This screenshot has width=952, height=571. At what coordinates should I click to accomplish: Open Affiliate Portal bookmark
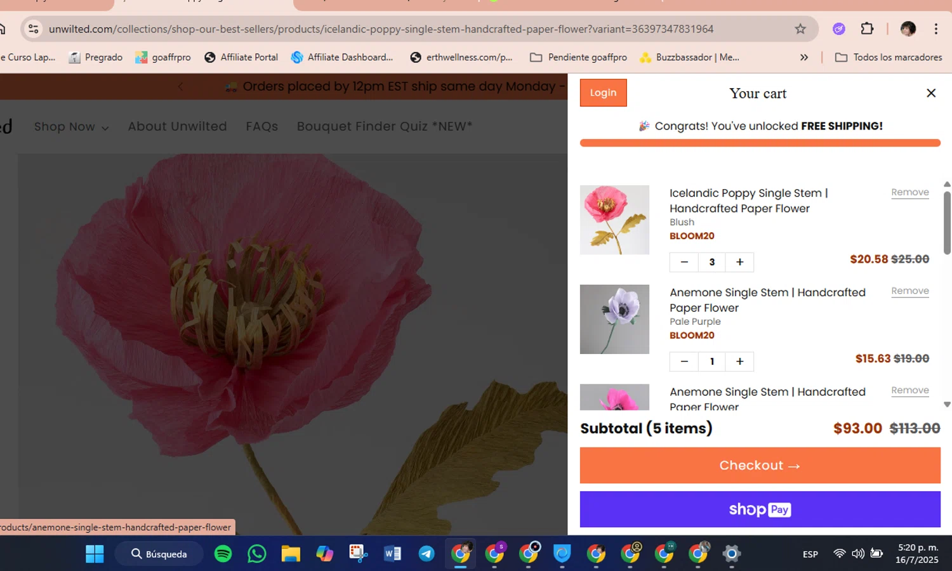(x=241, y=57)
